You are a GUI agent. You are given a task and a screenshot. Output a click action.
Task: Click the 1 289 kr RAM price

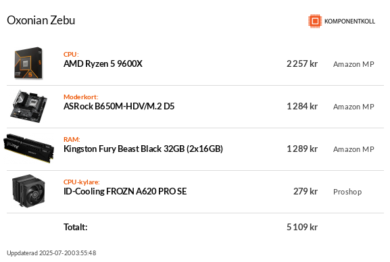pyautogui.click(x=302, y=149)
